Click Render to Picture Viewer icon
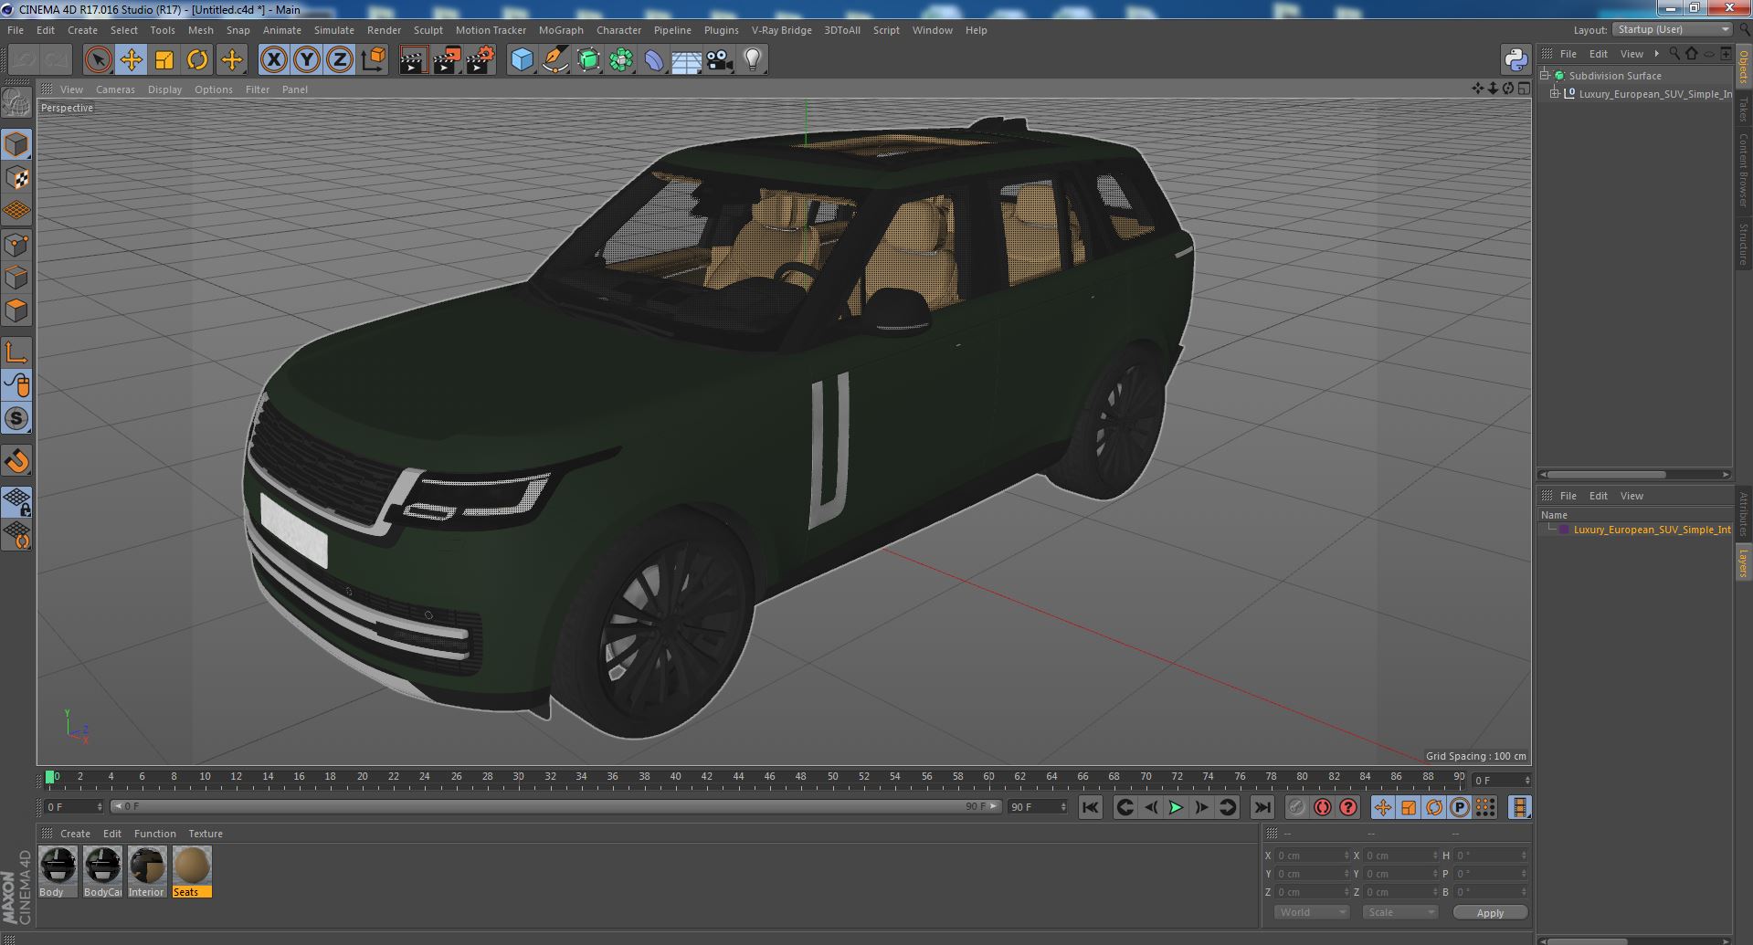 [x=447, y=60]
